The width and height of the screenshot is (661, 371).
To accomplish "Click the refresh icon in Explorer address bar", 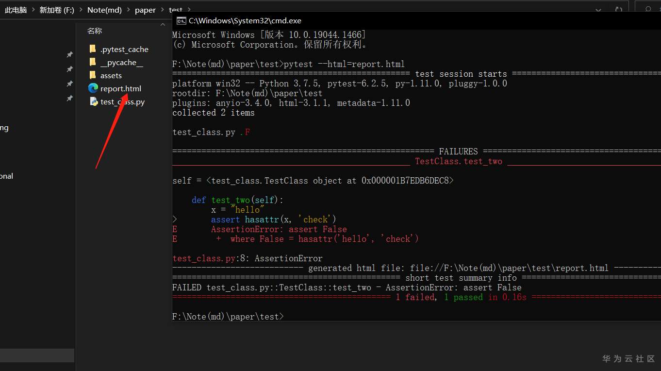I will [x=618, y=10].
